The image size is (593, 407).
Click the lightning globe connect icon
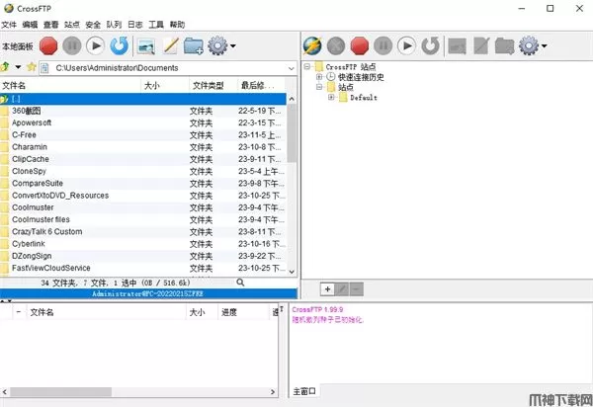[312, 46]
